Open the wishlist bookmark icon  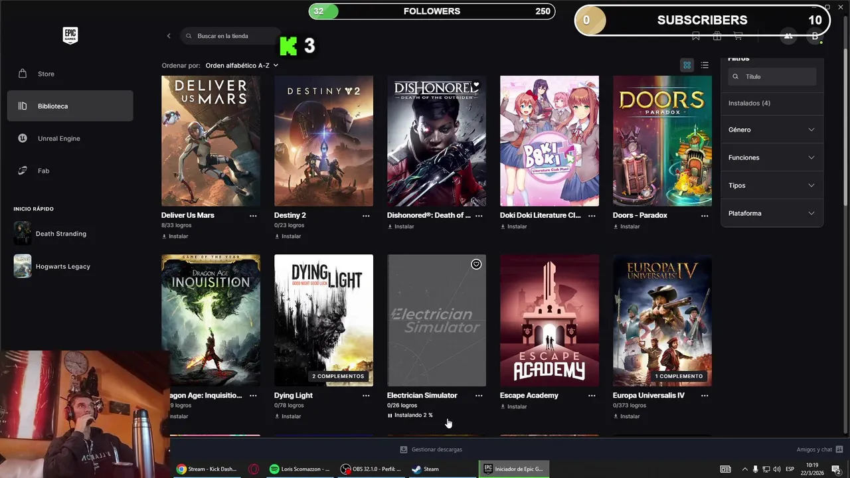click(696, 37)
